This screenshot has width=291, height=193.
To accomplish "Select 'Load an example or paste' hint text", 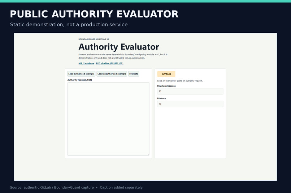I will click(180, 81).
